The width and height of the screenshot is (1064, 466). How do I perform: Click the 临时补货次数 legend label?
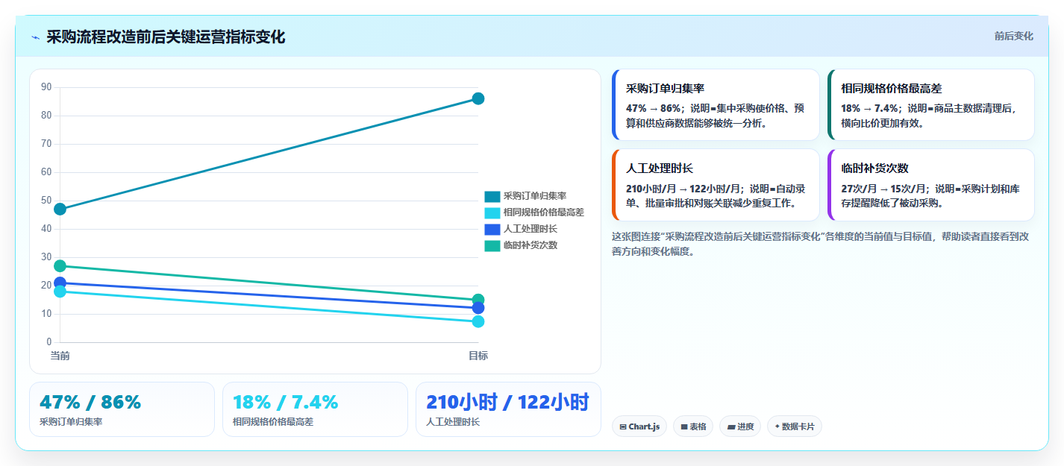(531, 245)
